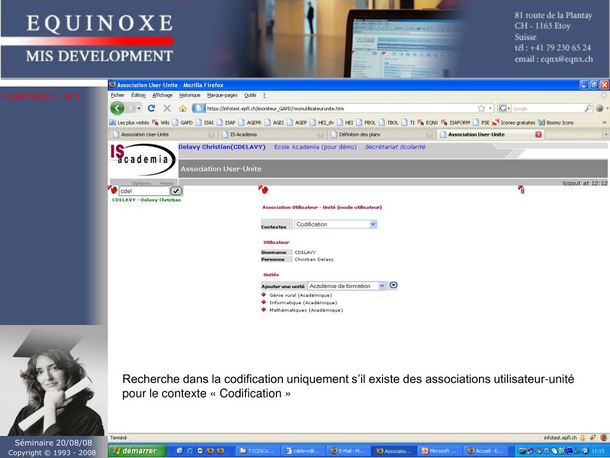Click the Firefox home icon
610x458 pixels.
(183, 109)
